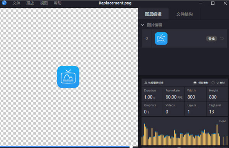The width and height of the screenshot is (229, 148).
Task: Click the Width value 800
Action: pyautogui.click(x=191, y=97)
